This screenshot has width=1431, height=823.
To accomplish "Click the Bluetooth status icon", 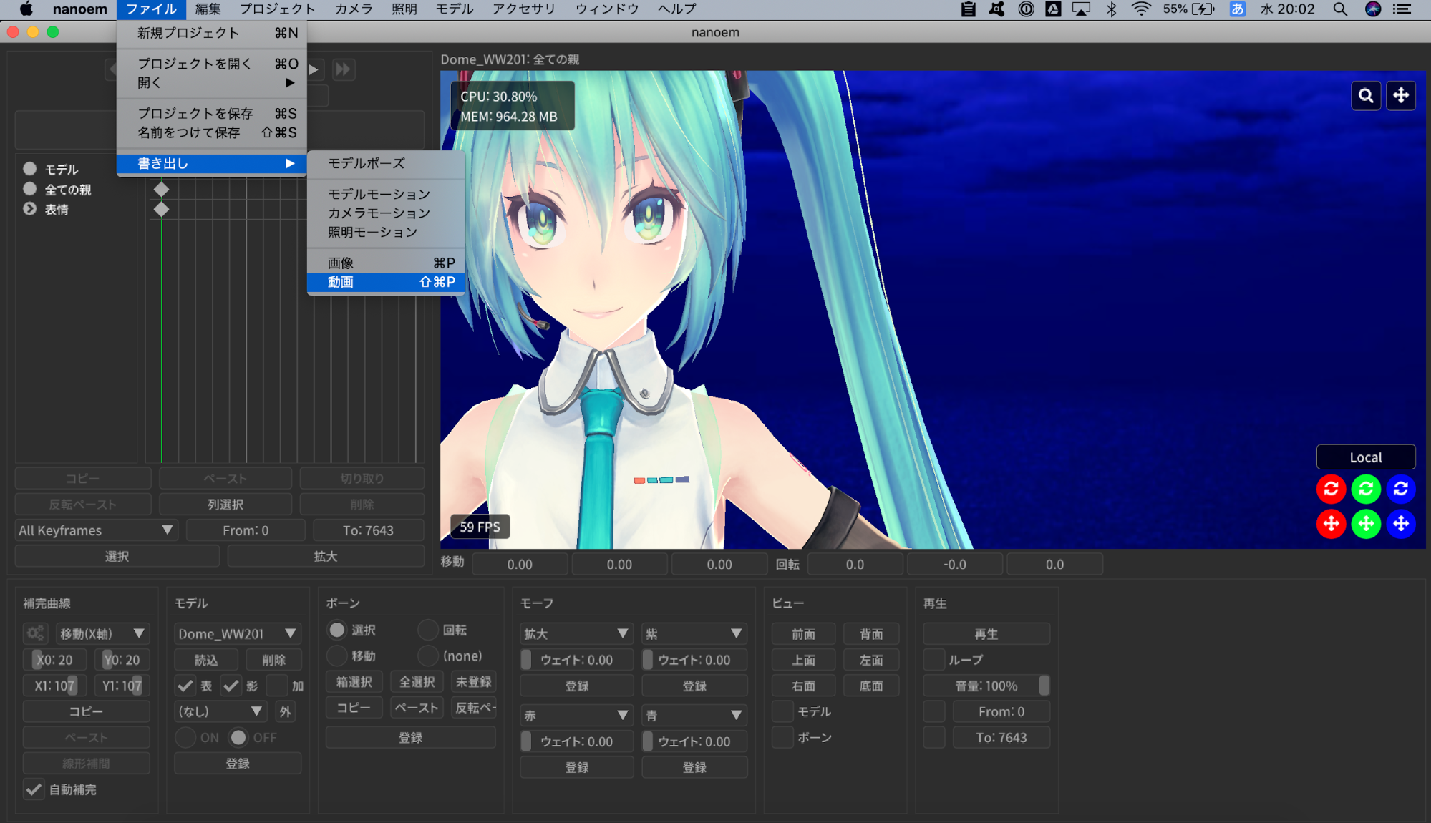I will pos(1111,9).
